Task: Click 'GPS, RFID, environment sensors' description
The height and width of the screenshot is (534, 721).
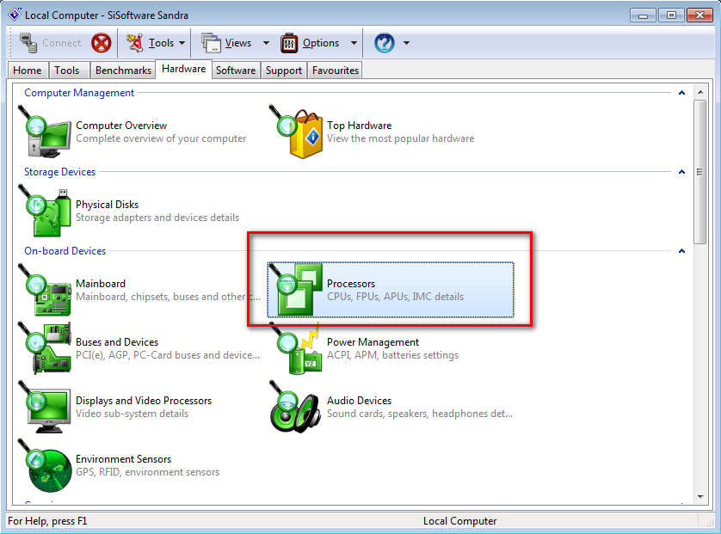Action: [148, 472]
